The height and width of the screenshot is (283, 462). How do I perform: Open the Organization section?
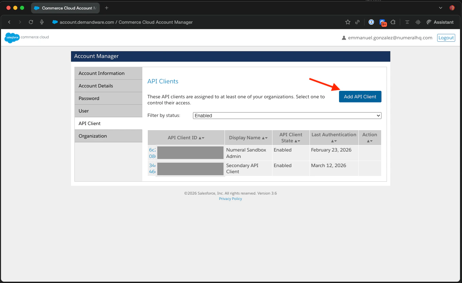[x=108, y=136]
